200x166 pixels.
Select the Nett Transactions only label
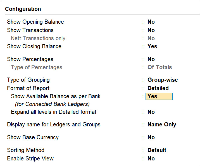click(x=38, y=38)
